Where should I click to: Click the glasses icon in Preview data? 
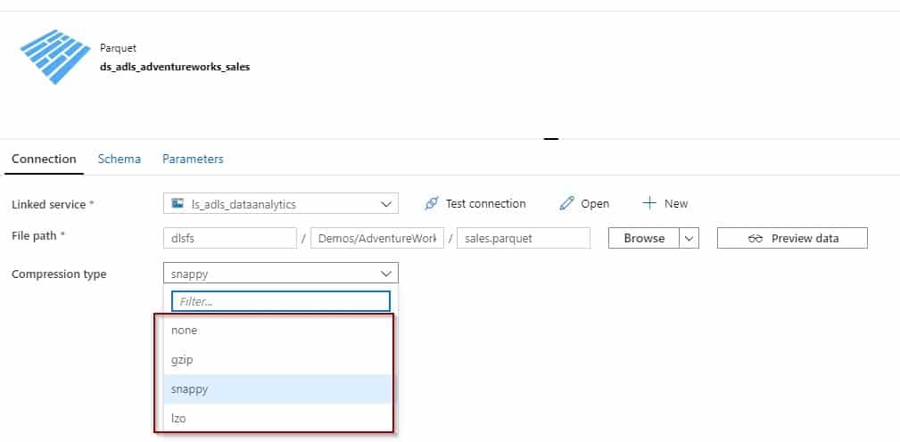coord(756,239)
